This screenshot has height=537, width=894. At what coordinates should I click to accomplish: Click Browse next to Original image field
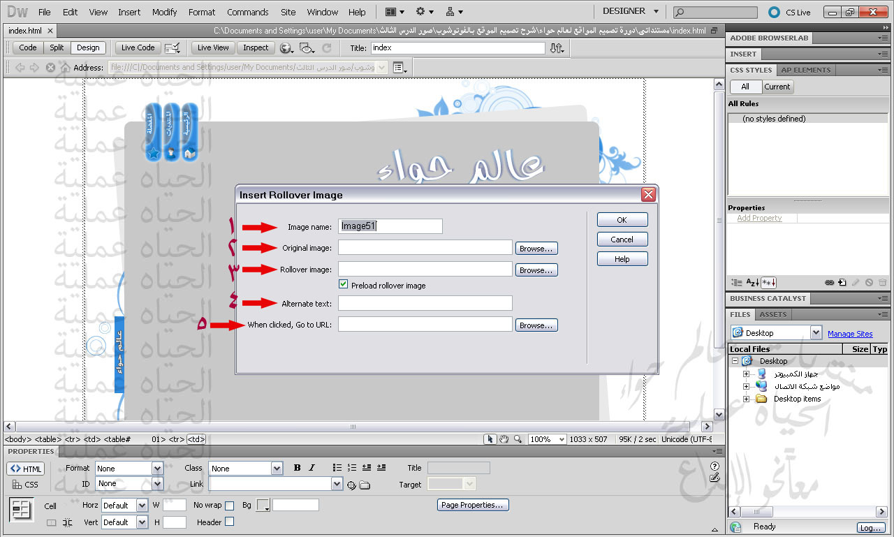click(x=536, y=248)
